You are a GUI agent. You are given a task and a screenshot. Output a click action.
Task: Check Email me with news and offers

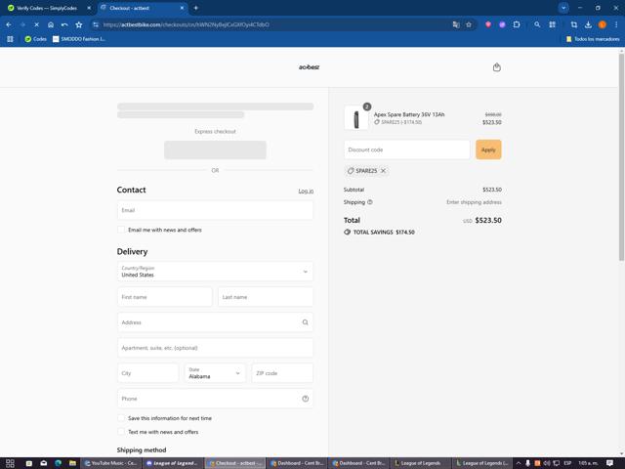pos(121,230)
